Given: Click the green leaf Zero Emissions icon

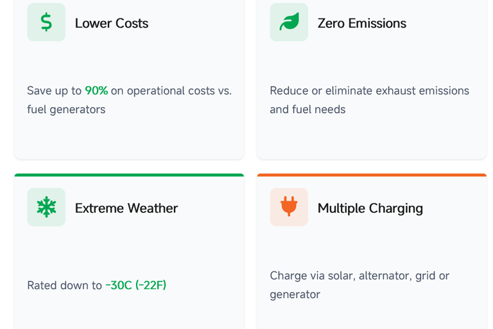Looking at the screenshot, I should click(x=289, y=22).
